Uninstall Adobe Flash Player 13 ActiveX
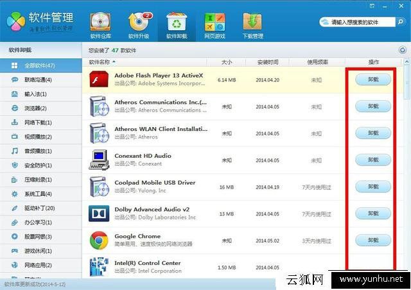Viewport: 411px width, 290px height. (x=373, y=79)
